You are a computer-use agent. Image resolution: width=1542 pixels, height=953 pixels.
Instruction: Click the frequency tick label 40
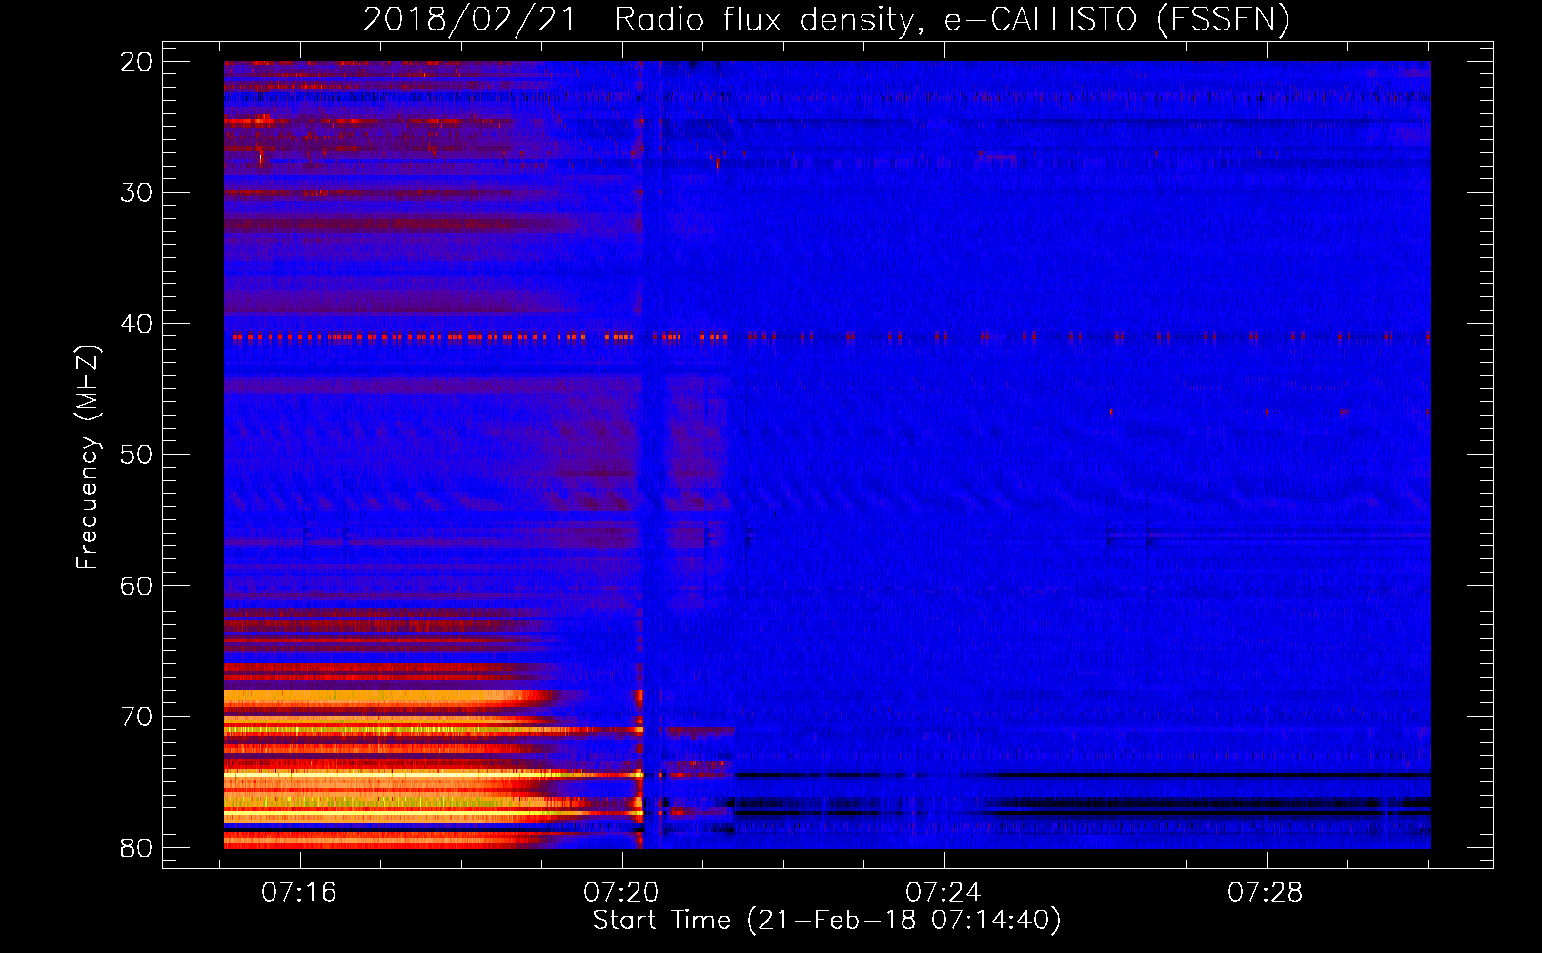pos(136,324)
